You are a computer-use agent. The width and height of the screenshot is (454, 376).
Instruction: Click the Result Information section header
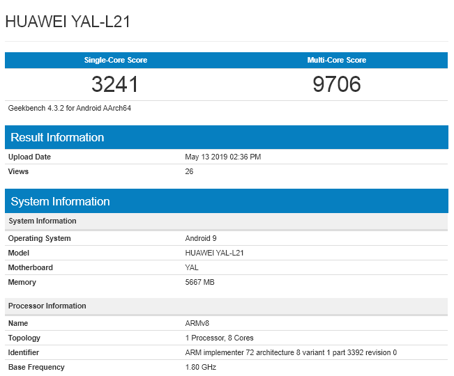coord(57,137)
